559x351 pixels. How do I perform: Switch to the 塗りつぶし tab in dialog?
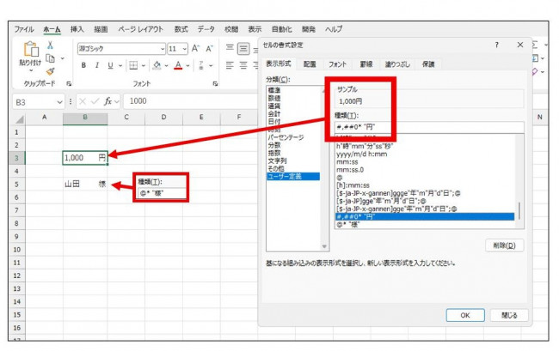[x=396, y=64]
